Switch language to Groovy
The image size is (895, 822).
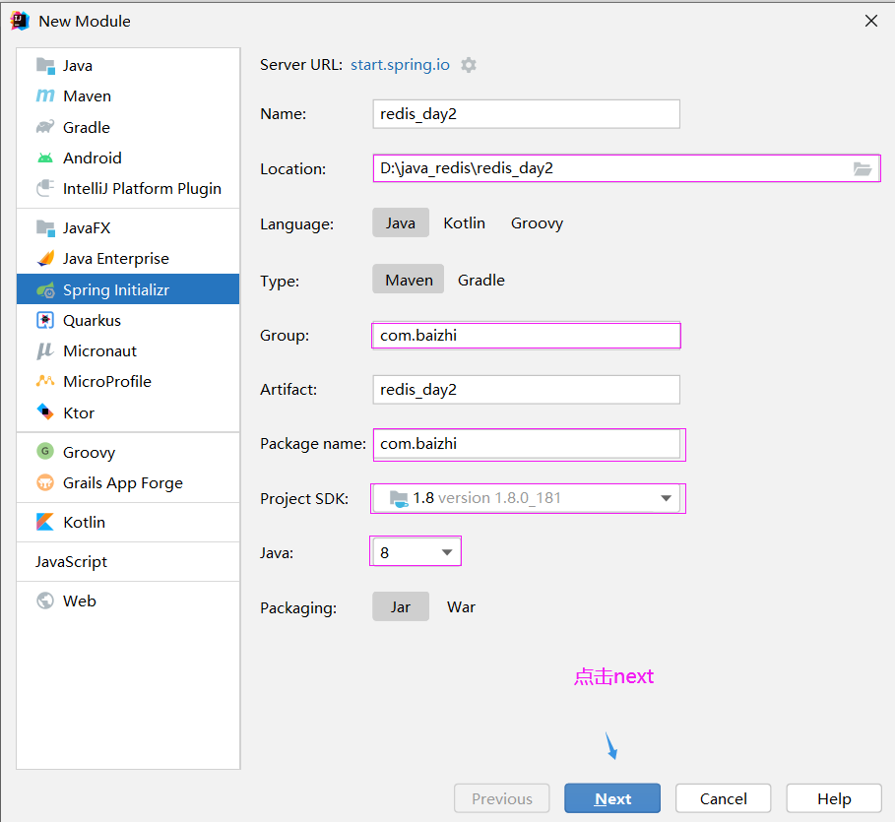click(538, 222)
